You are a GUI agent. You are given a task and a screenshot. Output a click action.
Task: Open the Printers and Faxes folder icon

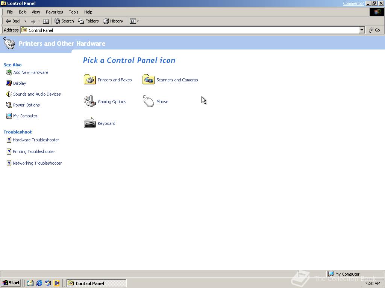click(x=89, y=79)
